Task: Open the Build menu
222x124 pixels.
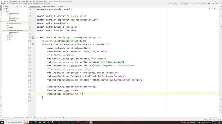Action: pos(27,1)
